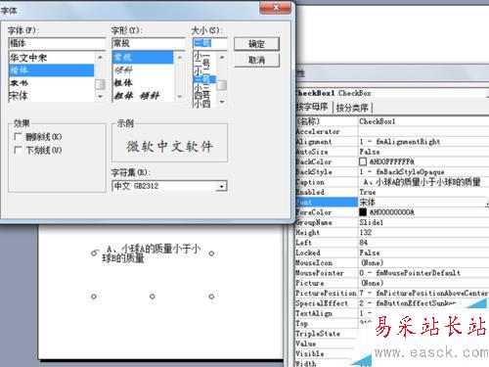Open the CheckBox1 object selector dropdown
Viewport: 489px width, 367px height.
(x=487, y=93)
